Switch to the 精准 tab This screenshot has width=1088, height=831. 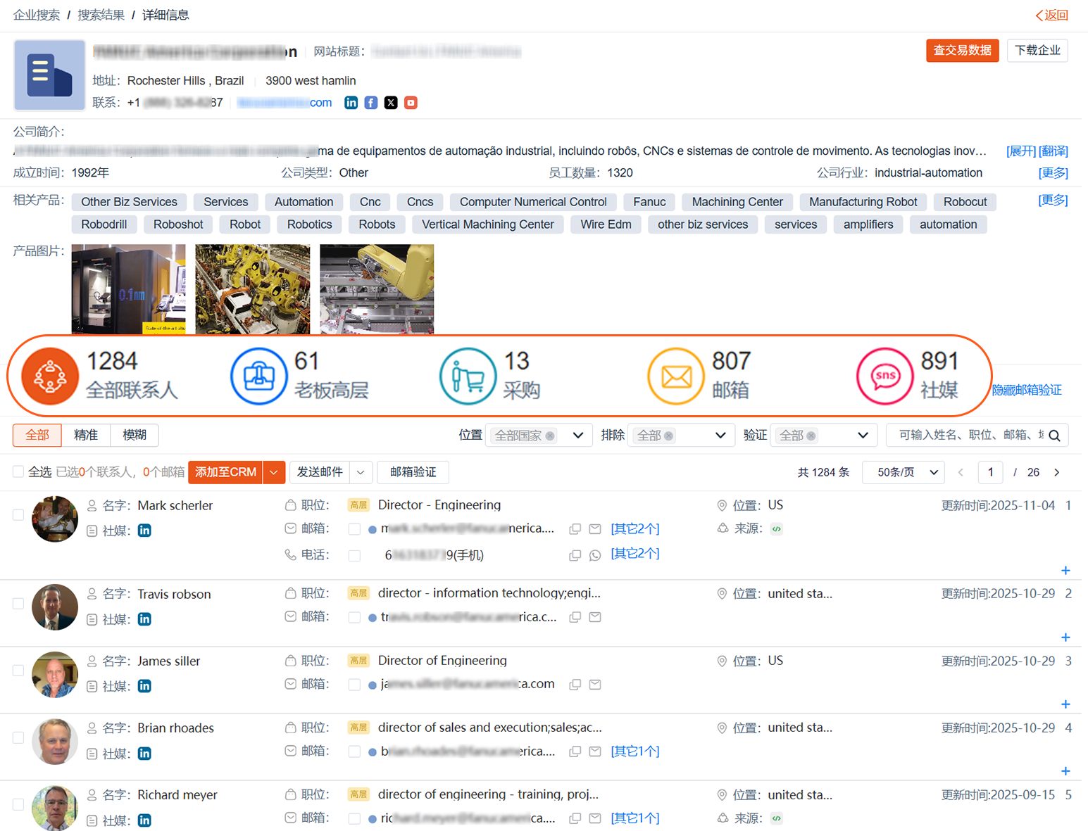86,435
